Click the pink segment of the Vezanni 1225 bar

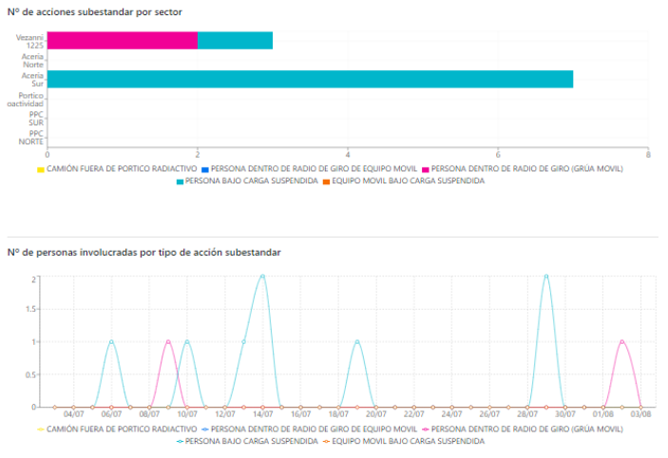point(122,40)
